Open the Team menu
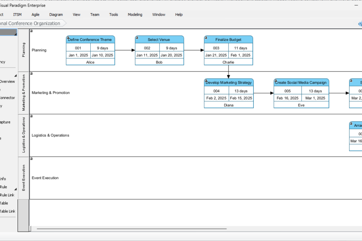 (x=95, y=14)
